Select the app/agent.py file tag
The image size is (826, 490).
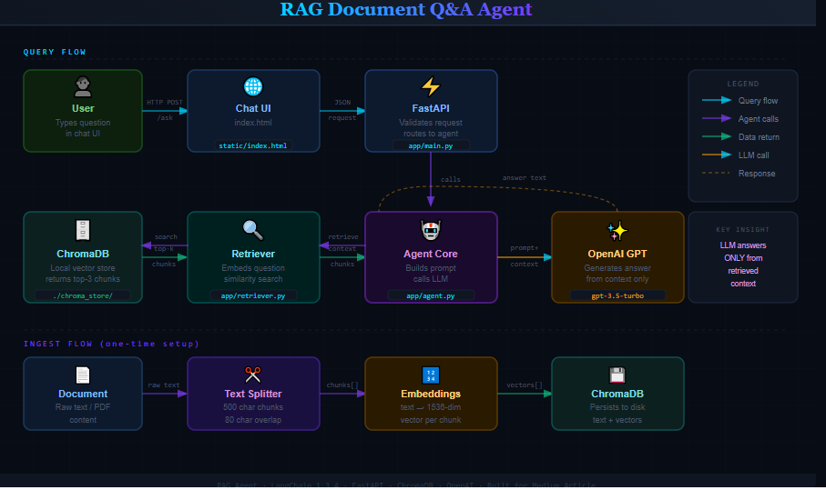tap(431, 295)
